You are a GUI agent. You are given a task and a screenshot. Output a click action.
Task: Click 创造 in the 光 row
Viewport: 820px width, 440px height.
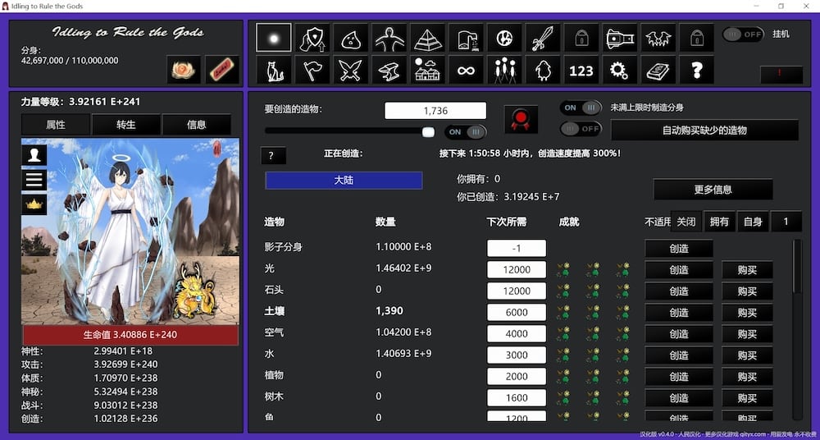coord(679,270)
